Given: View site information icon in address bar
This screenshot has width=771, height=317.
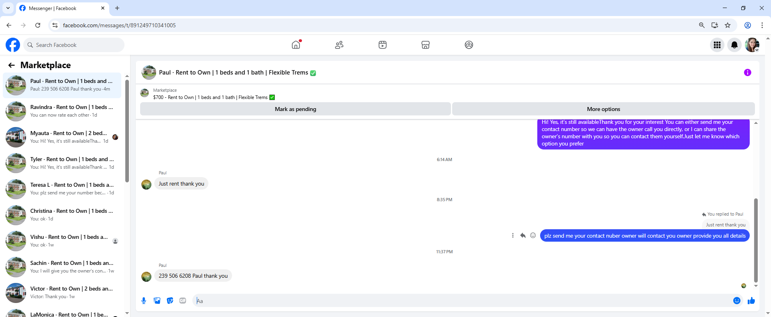Looking at the screenshot, I should (55, 25).
